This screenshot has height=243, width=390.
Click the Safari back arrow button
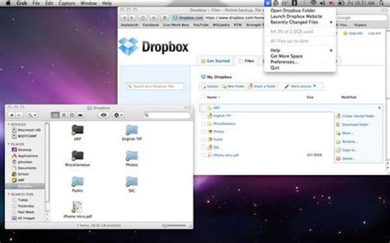pos(124,17)
